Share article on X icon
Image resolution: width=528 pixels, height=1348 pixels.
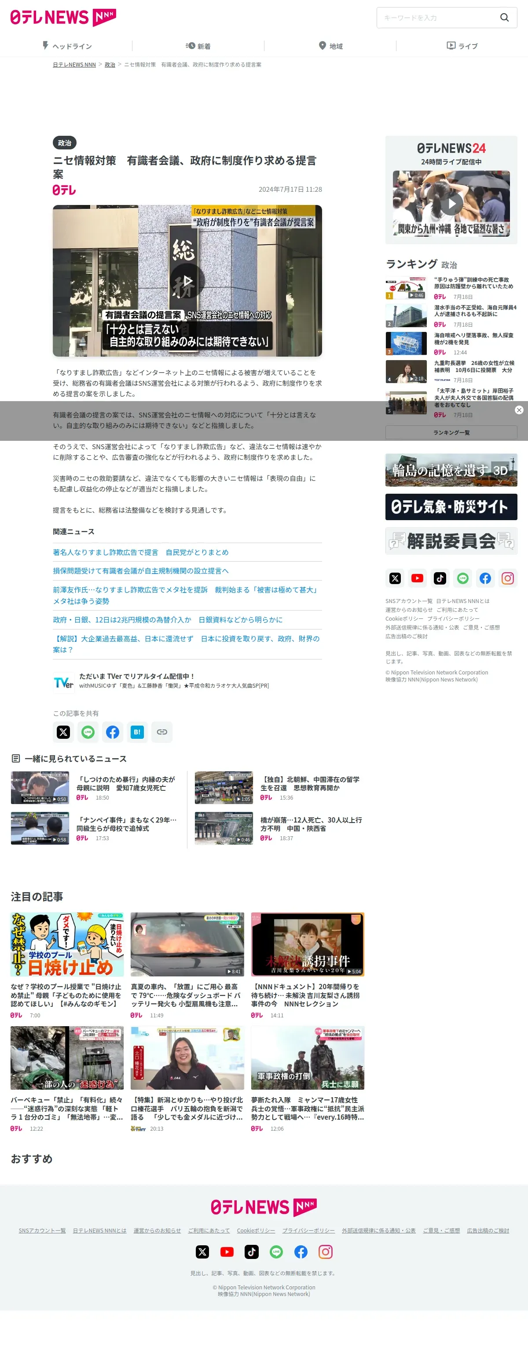pyautogui.click(x=63, y=732)
